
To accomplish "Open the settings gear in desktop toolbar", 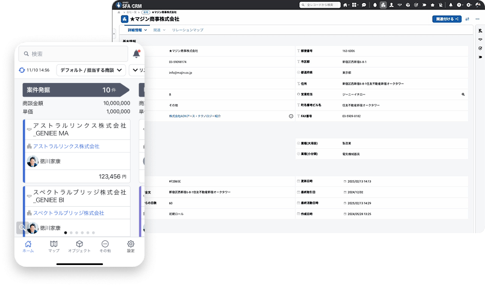I will point(469,5).
